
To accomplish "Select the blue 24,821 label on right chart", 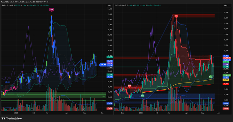I will pos(226,56).
